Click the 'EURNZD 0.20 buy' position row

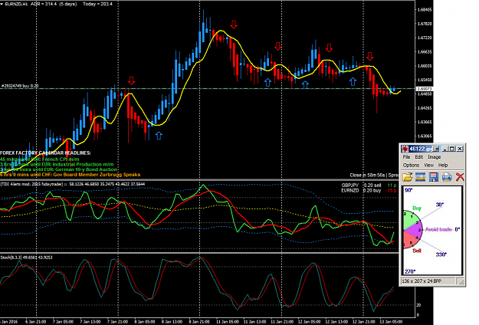[369, 190]
